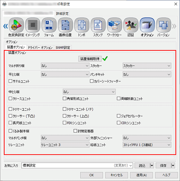Open the フォーム form settings icon
The height and width of the screenshot is (181, 180).
point(49,25)
